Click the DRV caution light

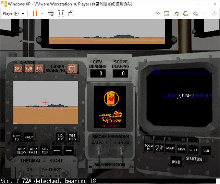coord(19,68)
